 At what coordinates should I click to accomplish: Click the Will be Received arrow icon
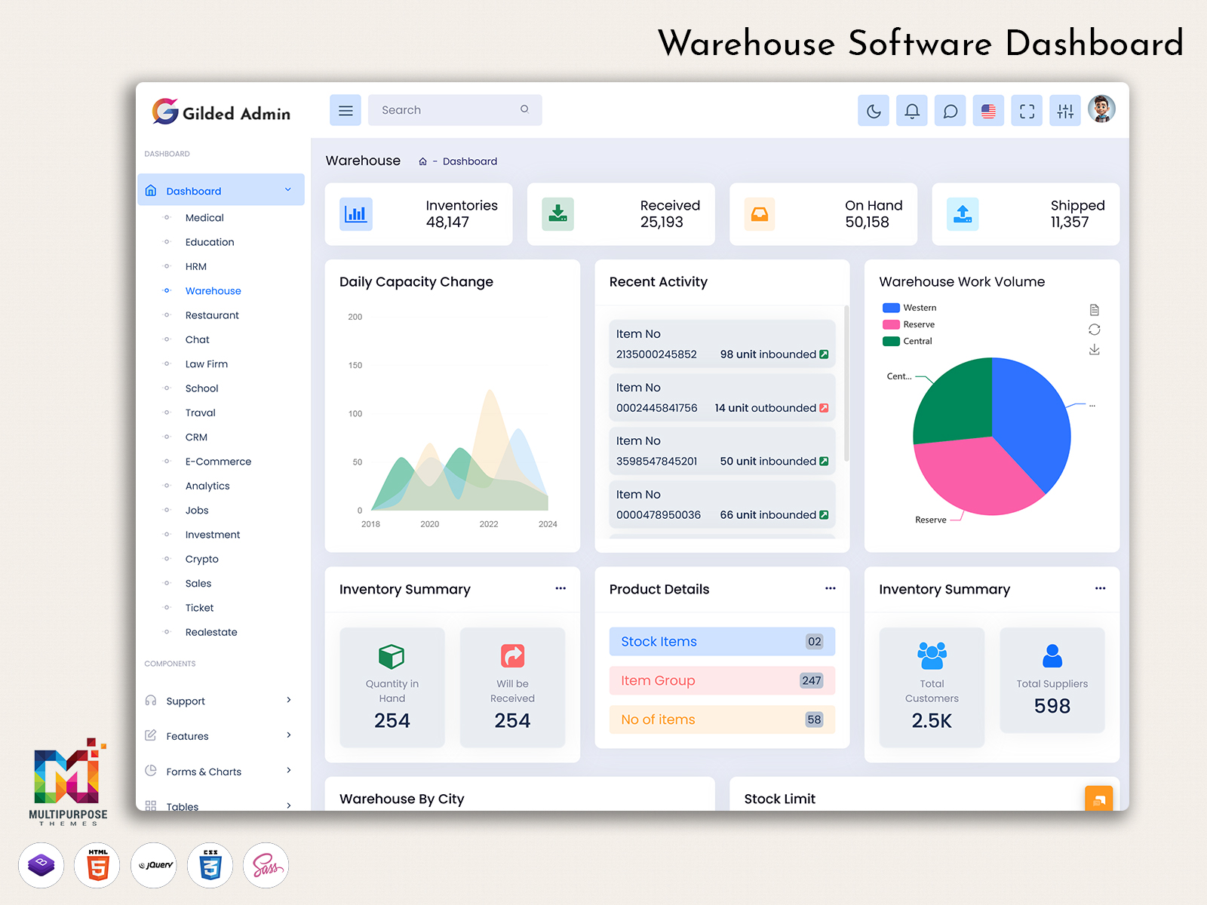tap(512, 656)
